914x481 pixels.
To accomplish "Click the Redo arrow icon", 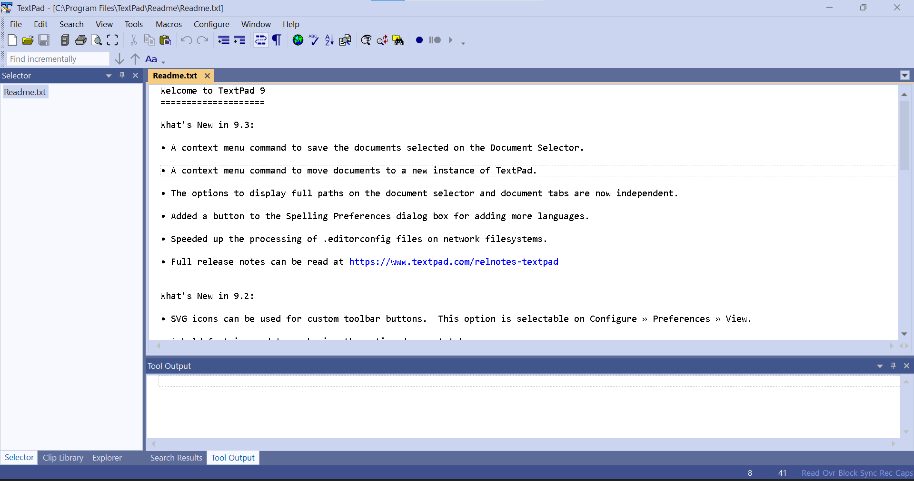I will click(x=202, y=40).
